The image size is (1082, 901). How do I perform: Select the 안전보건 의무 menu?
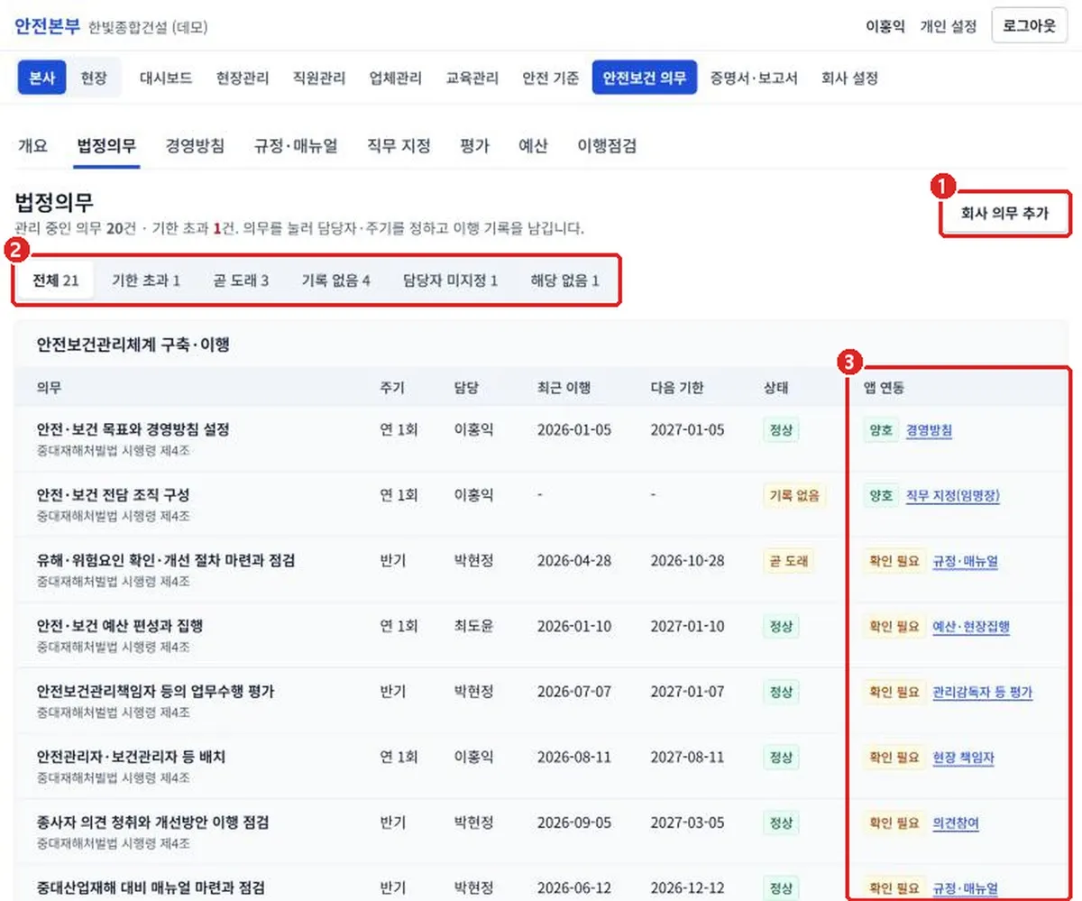[645, 78]
